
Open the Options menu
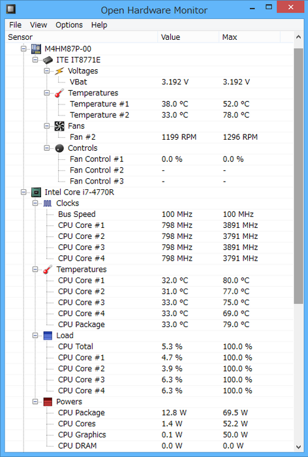click(69, 25)
